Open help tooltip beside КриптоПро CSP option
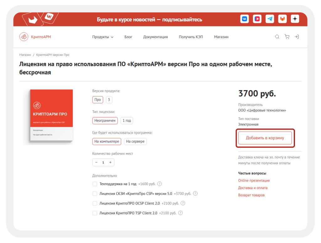The image size is (321, 243). 195,194
